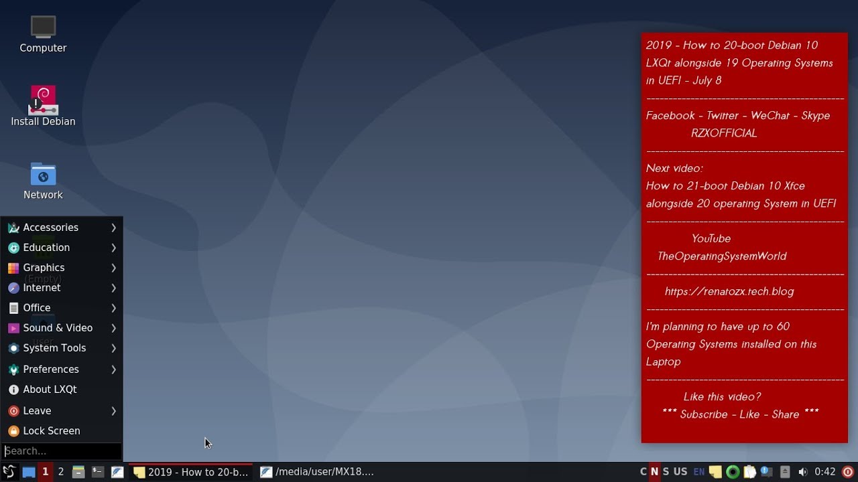
Task: Expand the Sound & Video submenu arrow
Action: [x=114, y=328]
